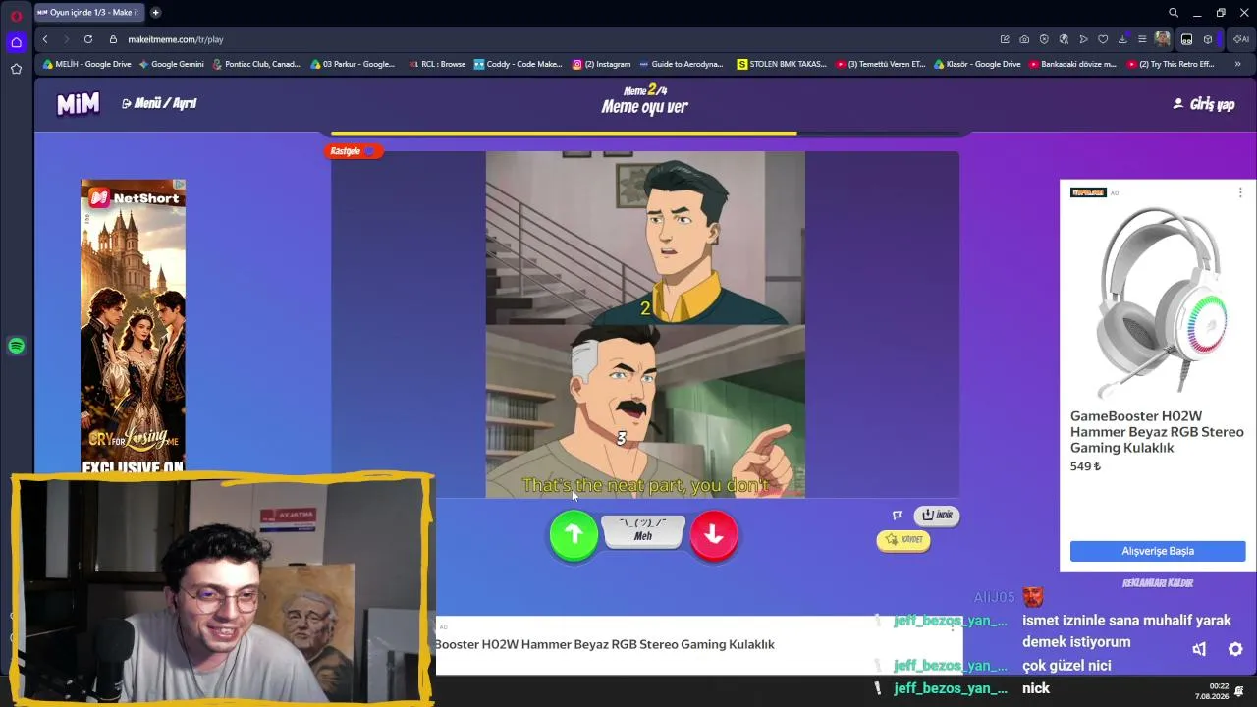The image size is (1257, 707).
Task: Open the NetShort advertisement banner
Action: tap(134, 326)
